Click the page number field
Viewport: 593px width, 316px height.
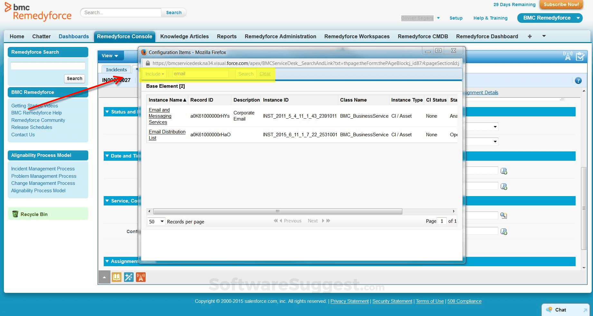pos(442,221)
